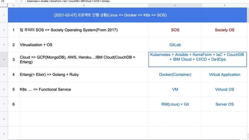This screenshot has height=140, width=249.
Task: Select row 6 header
Action: pyautogui.click(x=4, y=89)
